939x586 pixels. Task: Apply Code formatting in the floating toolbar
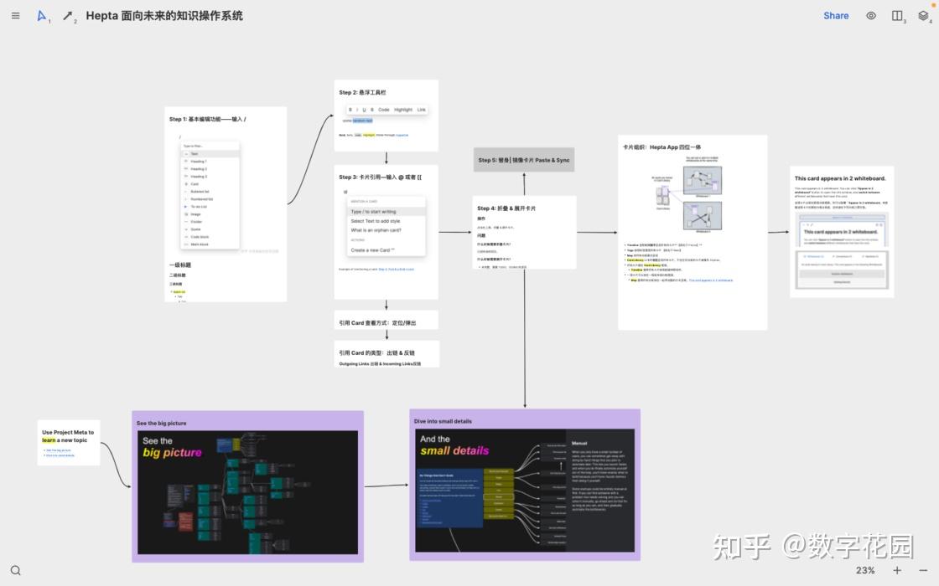tap(383, 110)
